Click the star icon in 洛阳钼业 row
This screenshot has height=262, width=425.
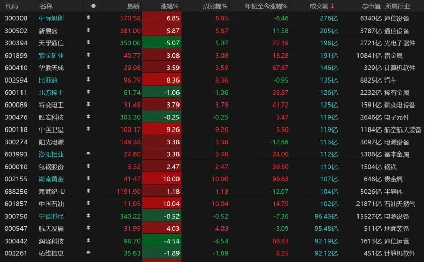click(x=88, y=154)
